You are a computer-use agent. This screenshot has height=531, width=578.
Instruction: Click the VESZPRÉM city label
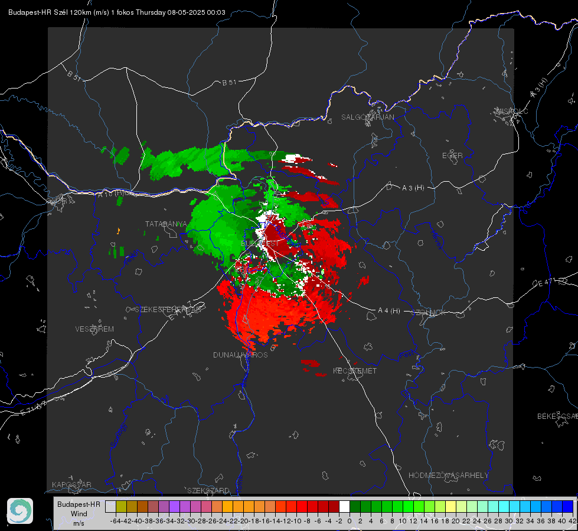[x=94, y=329]
